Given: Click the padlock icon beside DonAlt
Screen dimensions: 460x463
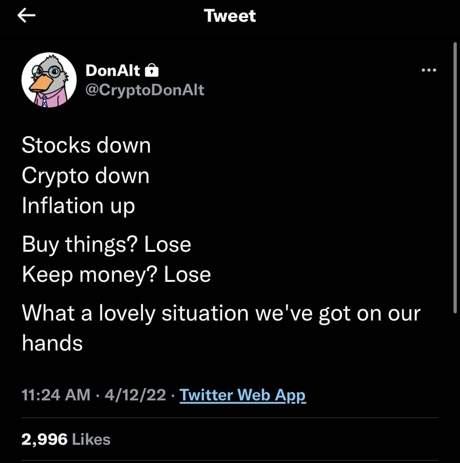Looking at the screenshot, I should click(152, 71).
